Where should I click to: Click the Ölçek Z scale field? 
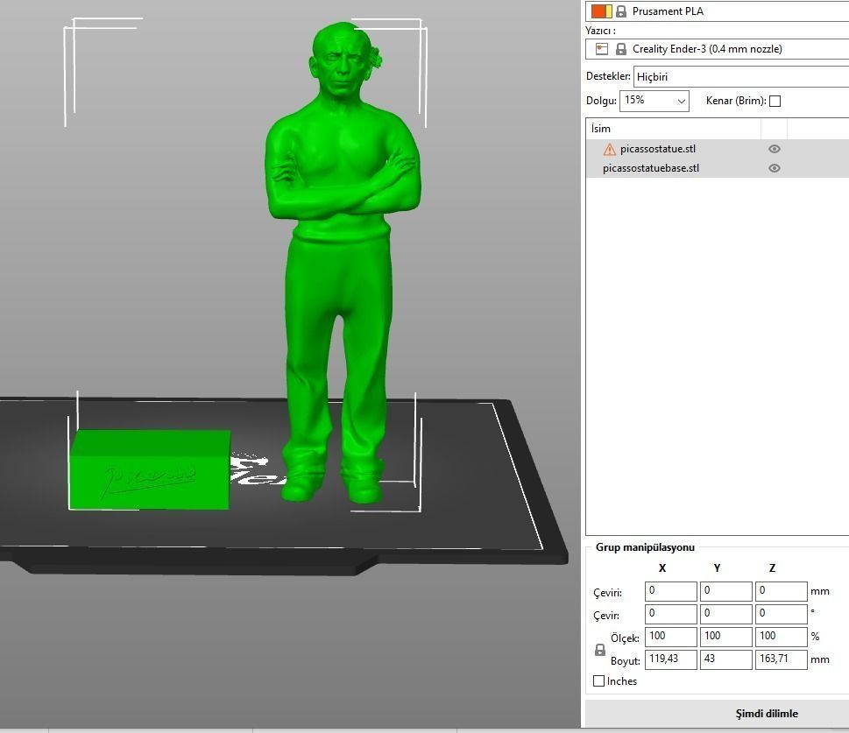[x=781, y=637]
